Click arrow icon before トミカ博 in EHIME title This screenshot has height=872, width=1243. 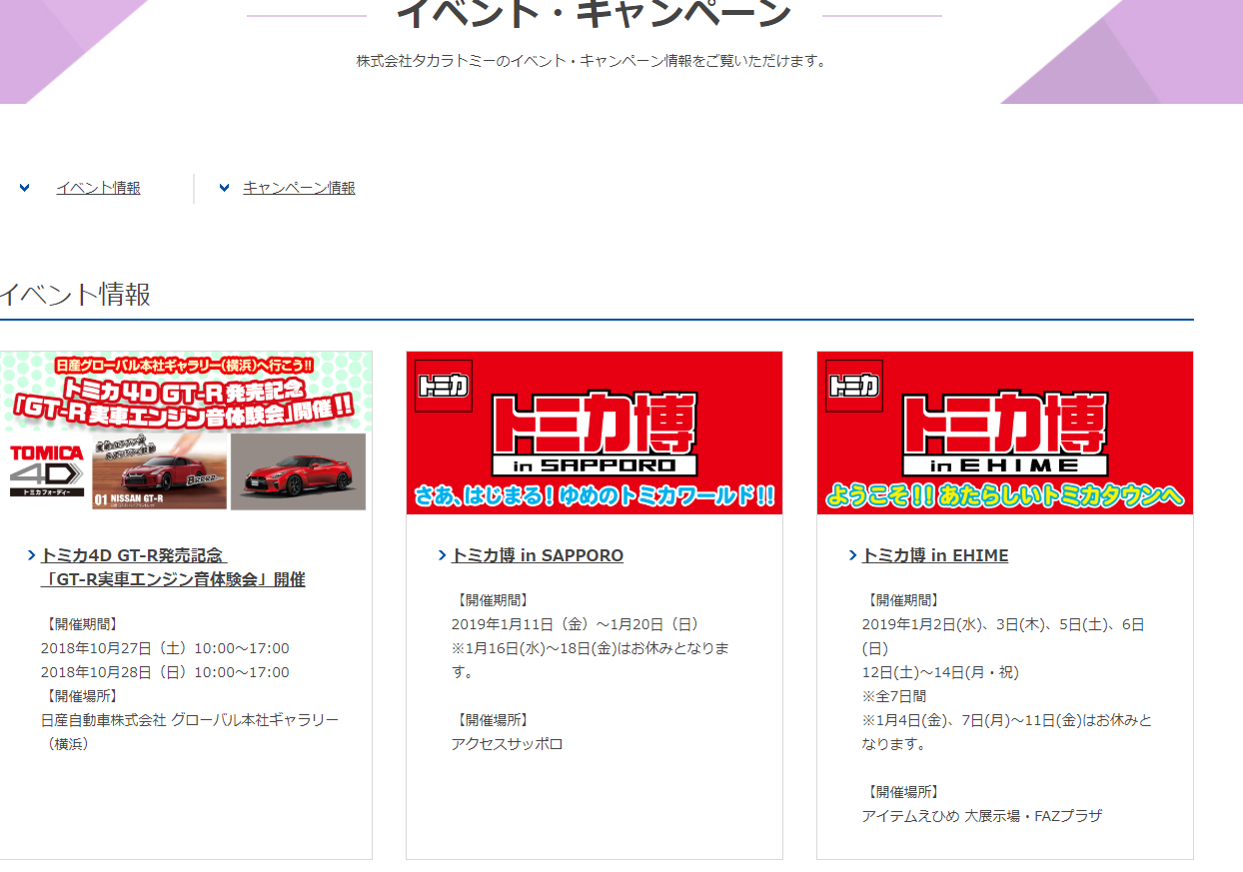[853, 555]
